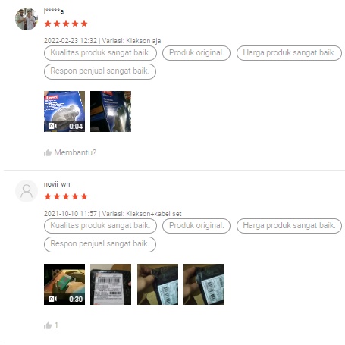
Task: Open the barcode shipping label photo
Action: pos(111,284)
